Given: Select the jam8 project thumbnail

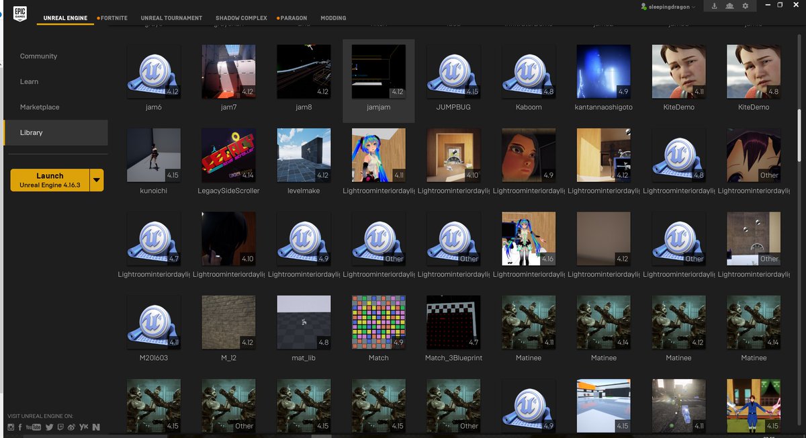Looking at the screenshot, I should [x=304, y=72].
